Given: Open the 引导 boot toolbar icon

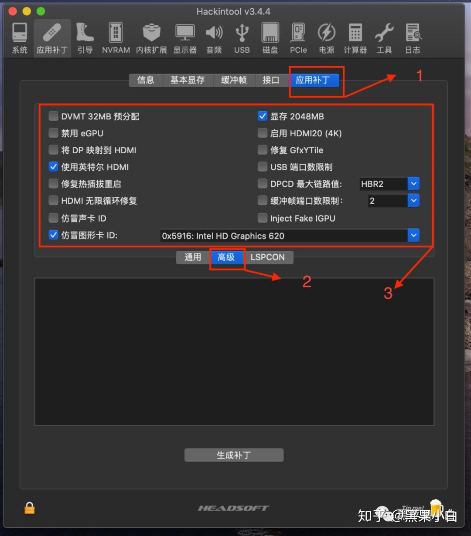Looking at the screenshot, I should [x=85, y=38].
